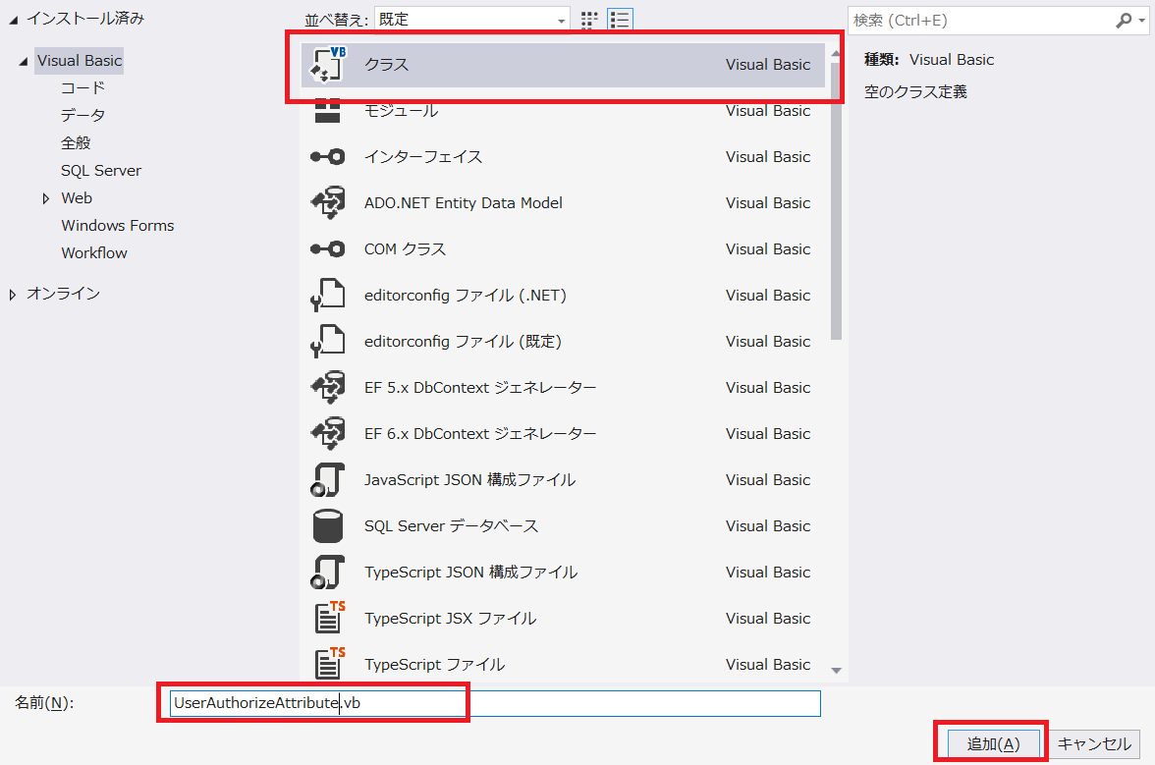This screenshot has height=765, width=1155.
Task: Click the キャンセル button
Action: [x=1094, y=743]
